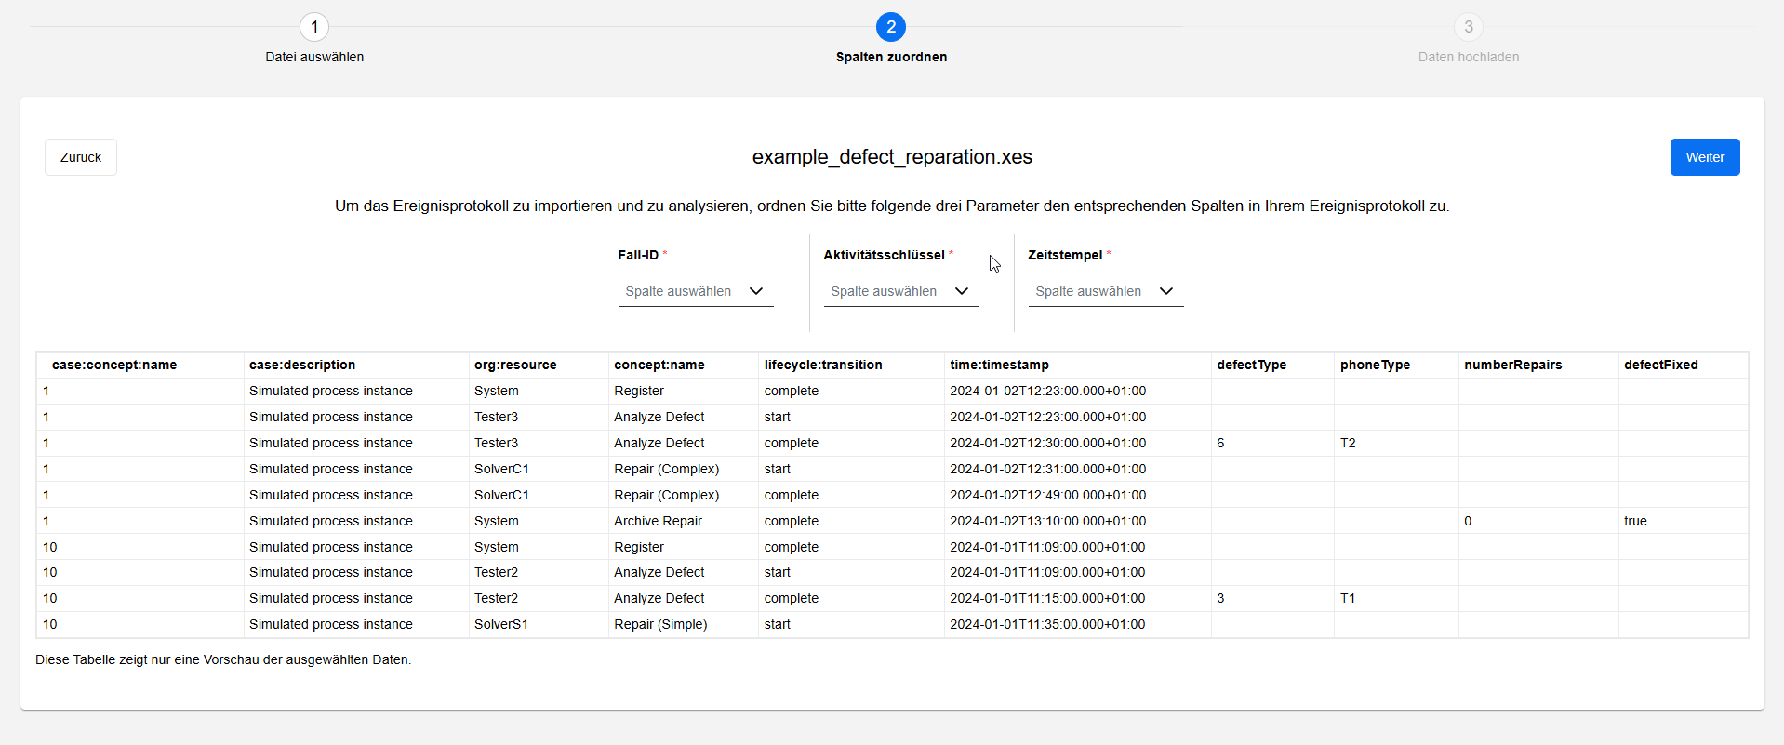
Task: Click the concept:name column header
Action: [659, 365]
